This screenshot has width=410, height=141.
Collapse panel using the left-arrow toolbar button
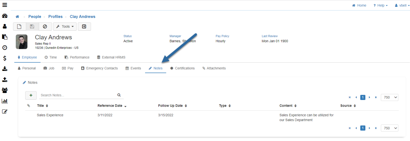pos(84,26)
